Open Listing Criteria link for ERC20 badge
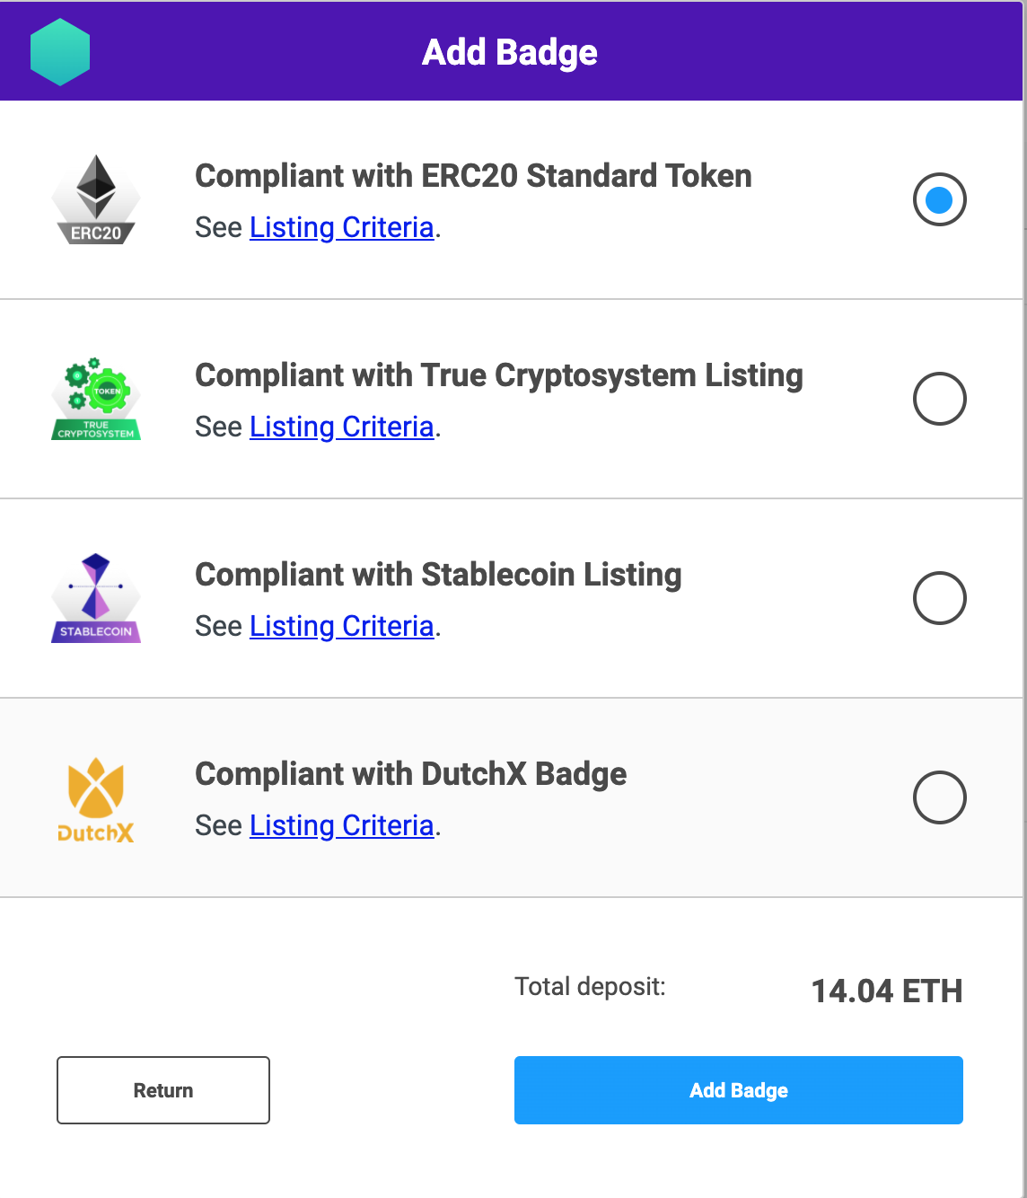1027x1198 pixels. click(x=341, y=228)
